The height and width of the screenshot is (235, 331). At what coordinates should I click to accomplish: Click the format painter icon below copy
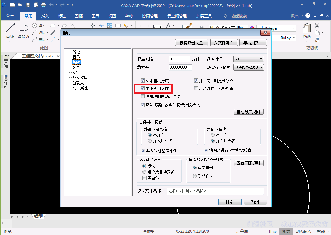317,40
